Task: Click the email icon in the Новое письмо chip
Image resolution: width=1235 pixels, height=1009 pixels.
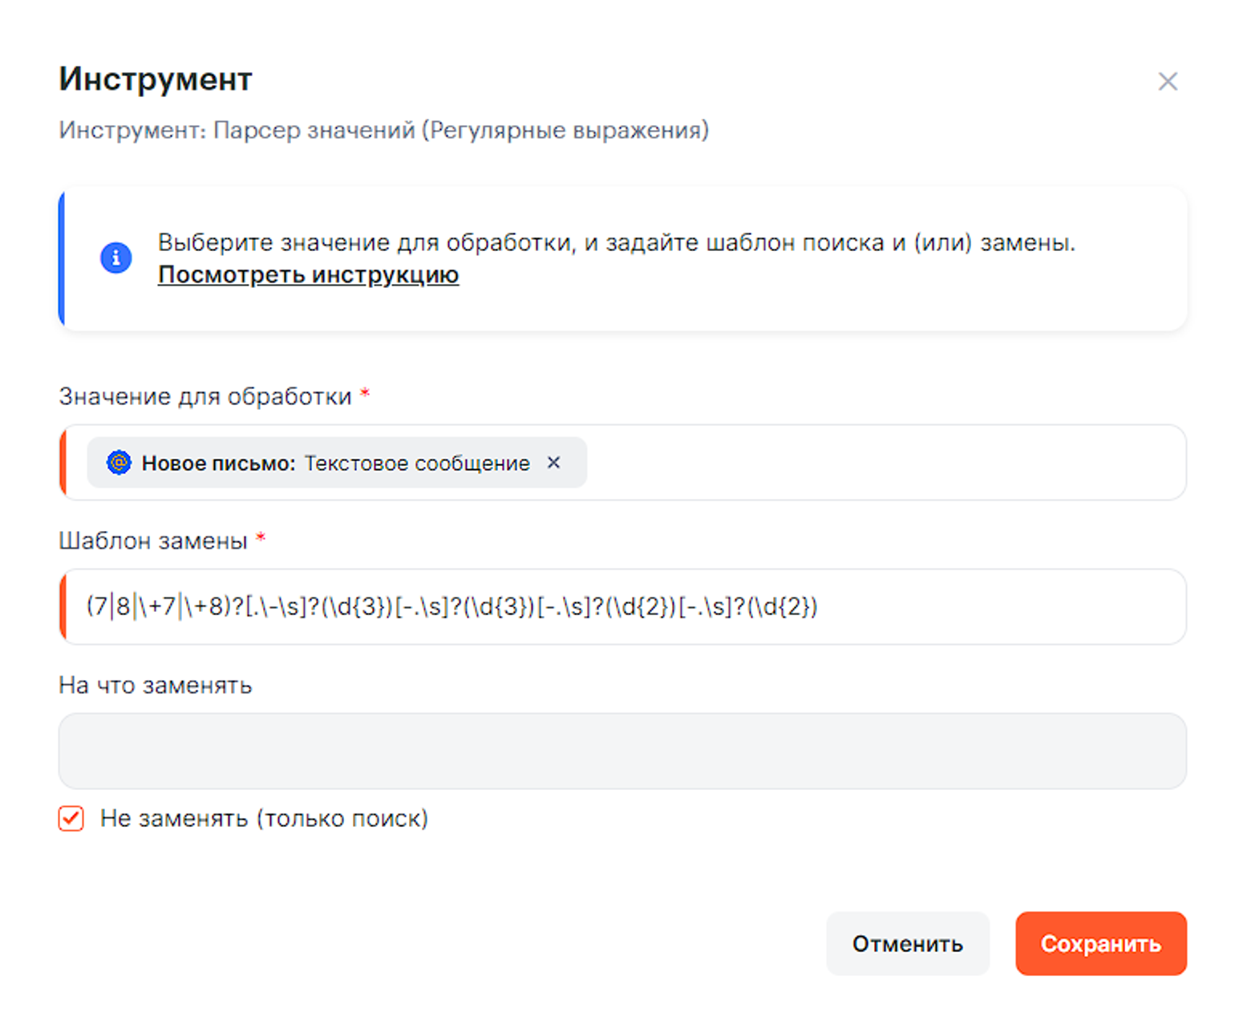Action: 119,463
